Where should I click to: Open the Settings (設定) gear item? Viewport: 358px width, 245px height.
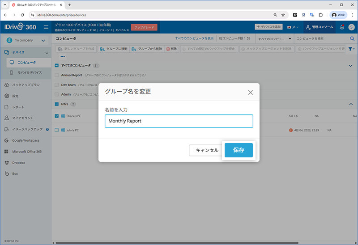click(15, 96)
